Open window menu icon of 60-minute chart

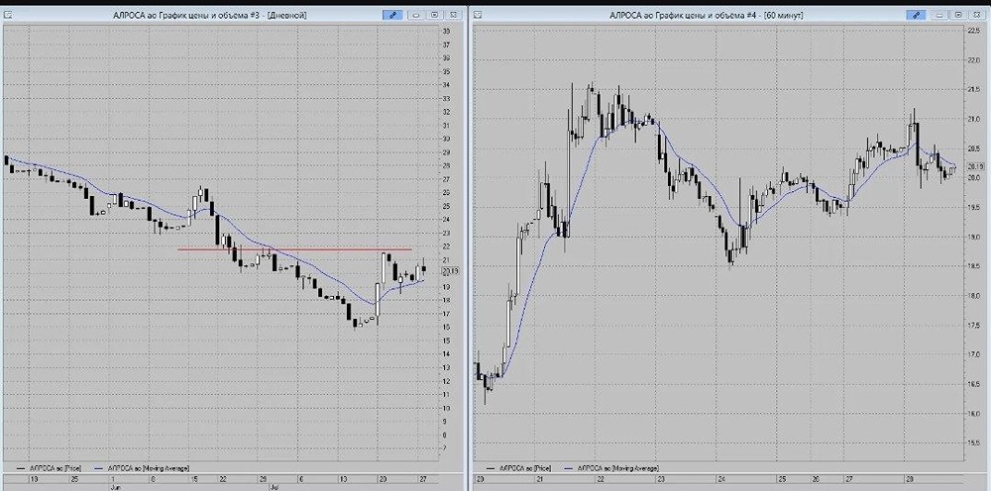coord(478,15)
